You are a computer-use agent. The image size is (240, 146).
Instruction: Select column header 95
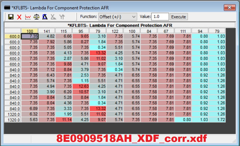click(81, 31)
